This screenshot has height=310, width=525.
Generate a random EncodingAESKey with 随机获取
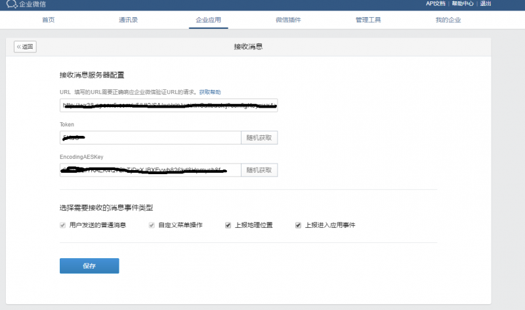point(259,170)
